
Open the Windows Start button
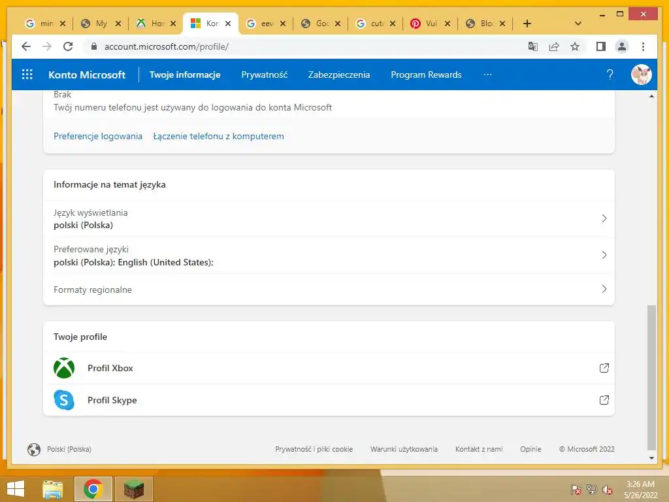coord(16,489)
